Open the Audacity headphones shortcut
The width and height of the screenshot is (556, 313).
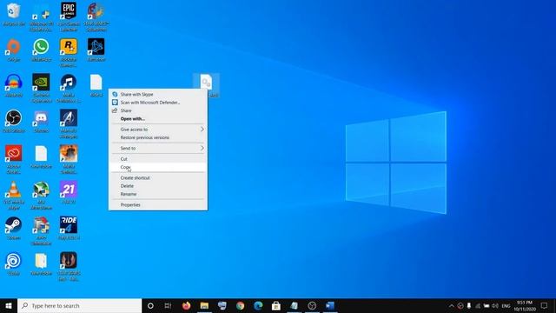[x=14, y=85]
